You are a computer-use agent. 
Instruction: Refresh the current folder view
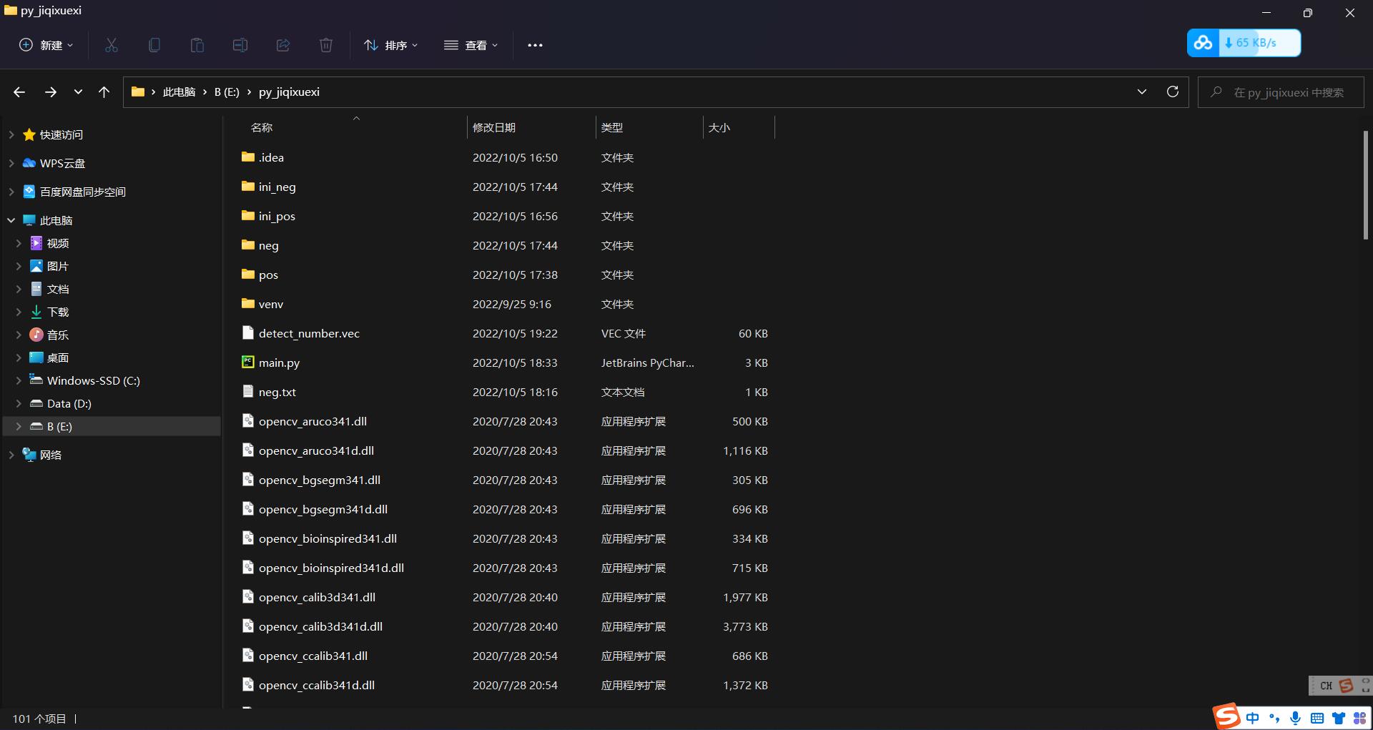pos(1173,92)
